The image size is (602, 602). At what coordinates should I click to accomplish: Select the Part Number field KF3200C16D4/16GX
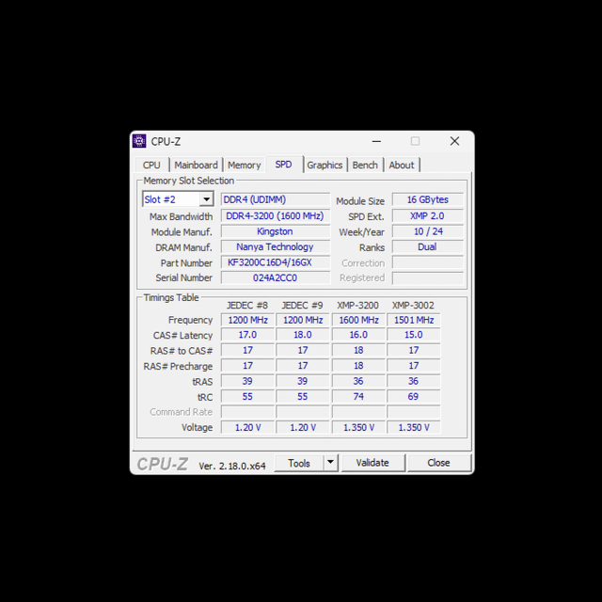[x=275, y=262]
